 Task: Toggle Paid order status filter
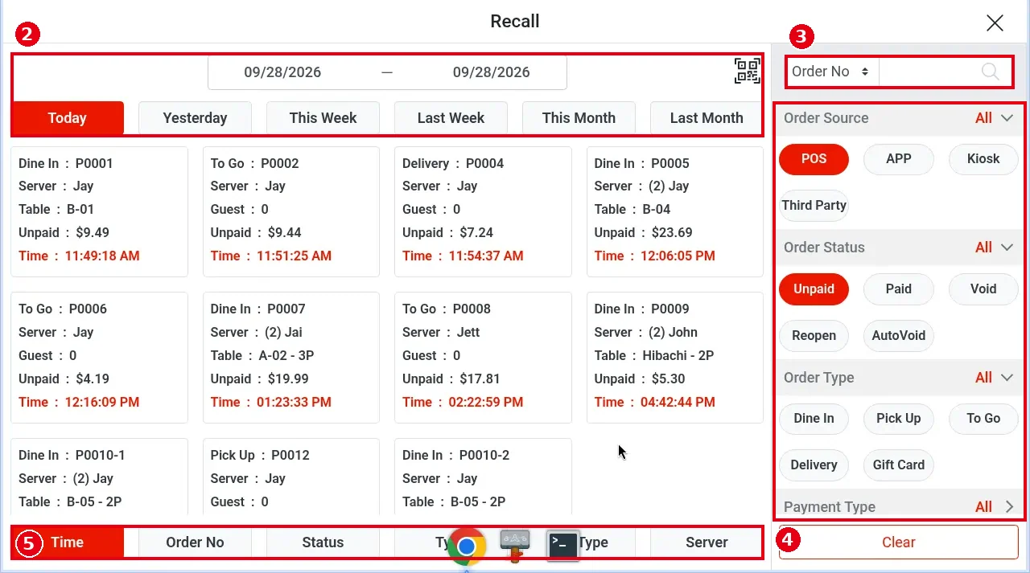coord(899,289)
